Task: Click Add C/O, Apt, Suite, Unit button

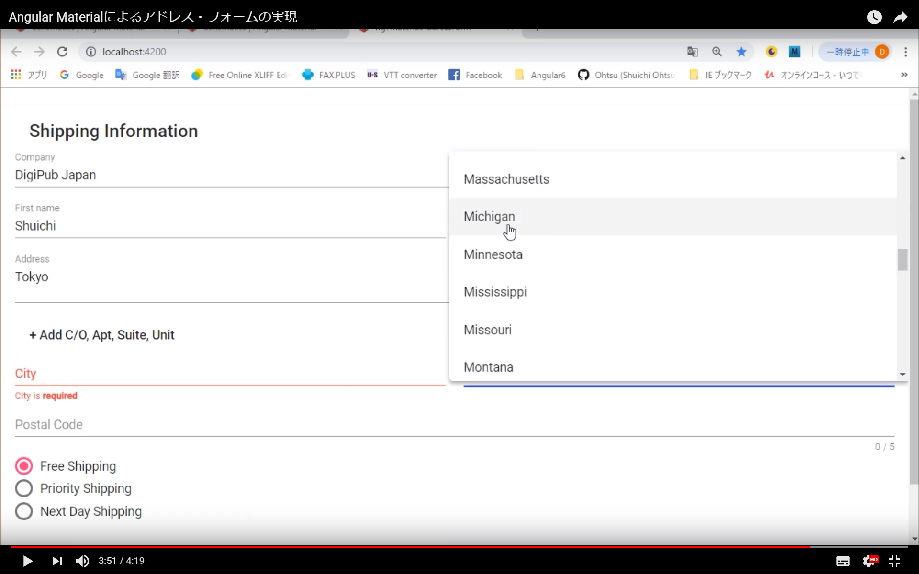Action: click(x=102, y=335)
